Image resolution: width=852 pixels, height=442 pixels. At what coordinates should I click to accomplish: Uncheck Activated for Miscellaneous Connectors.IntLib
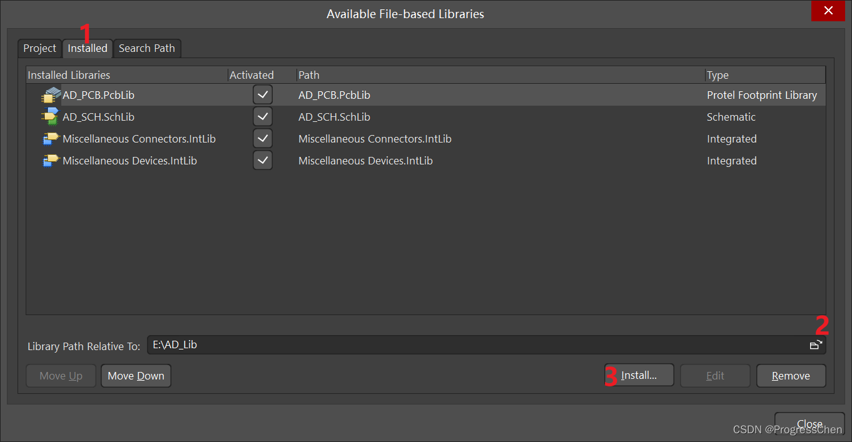point(263,139)
